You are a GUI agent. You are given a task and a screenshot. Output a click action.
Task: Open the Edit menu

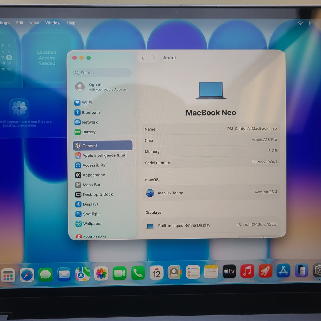(20, 23)
